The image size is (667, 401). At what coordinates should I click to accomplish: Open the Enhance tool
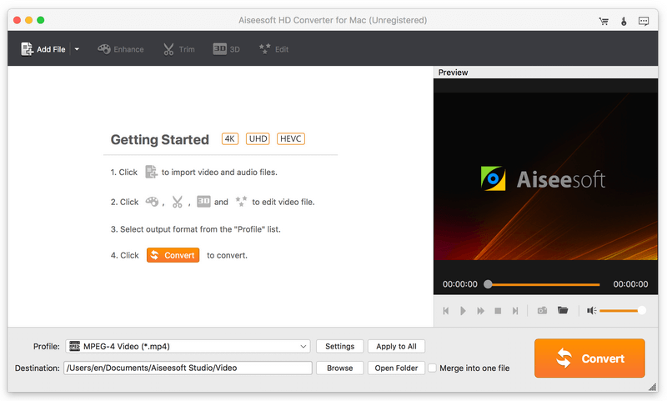(x=121, y=49)
